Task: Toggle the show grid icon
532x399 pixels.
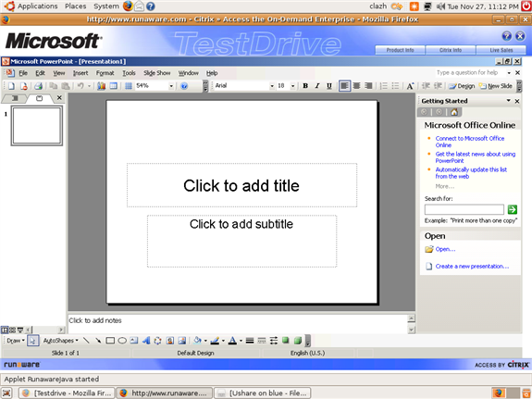Action: [129, 86]
